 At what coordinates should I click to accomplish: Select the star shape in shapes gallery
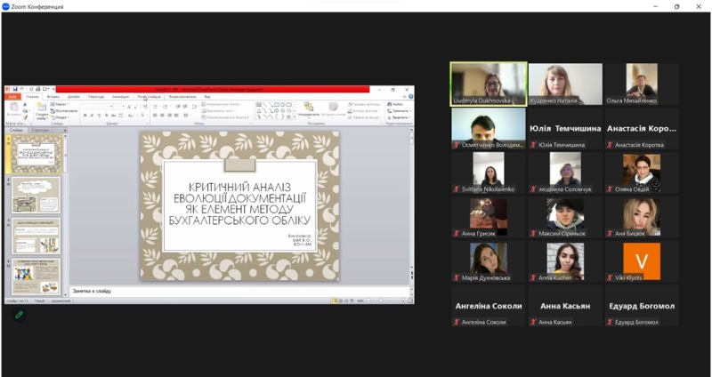288,116
